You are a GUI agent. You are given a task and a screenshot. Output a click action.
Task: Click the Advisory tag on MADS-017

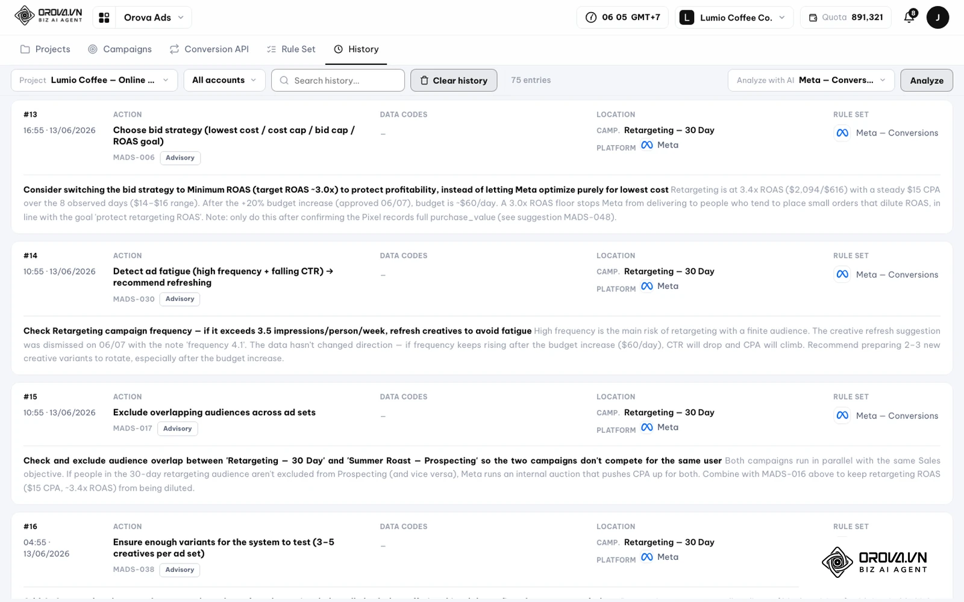(x=178, y=429)
